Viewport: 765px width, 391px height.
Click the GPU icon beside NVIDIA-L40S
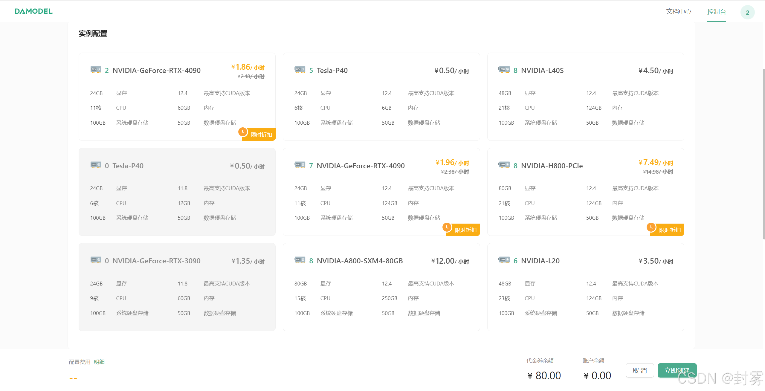[x=504, y=70]
